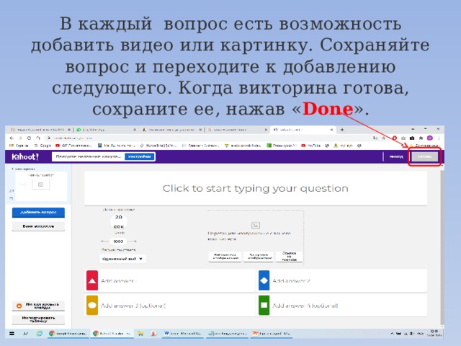
Task: Open the Chrome three-dot menu
Action: [x=439, y=138]
